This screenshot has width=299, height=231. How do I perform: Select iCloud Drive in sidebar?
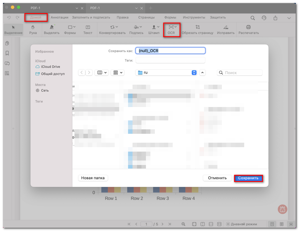point(50,67)
